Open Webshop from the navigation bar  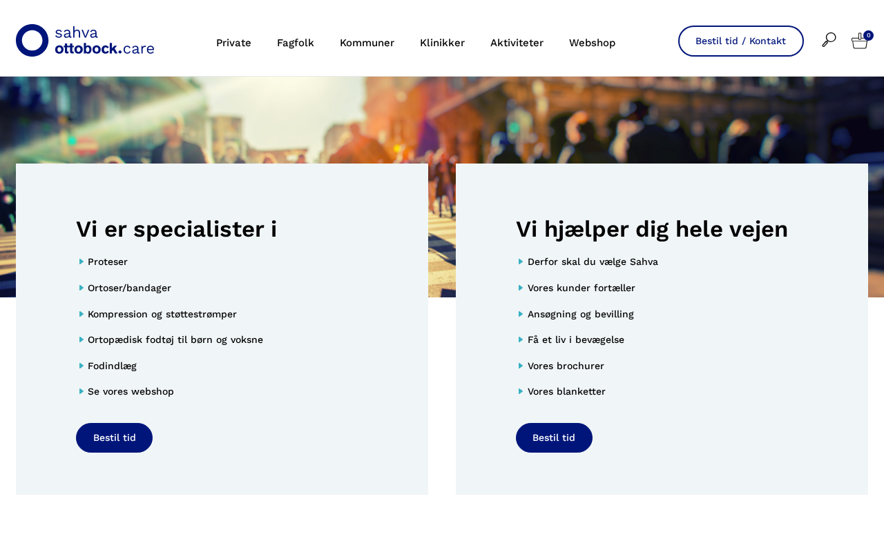(592, 43)
